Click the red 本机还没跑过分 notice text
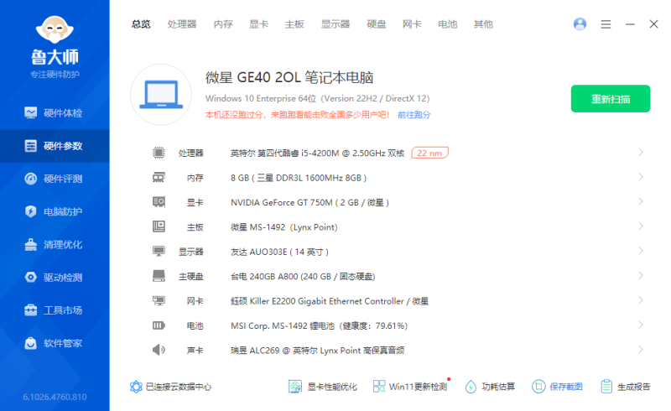 pos(298,115)
